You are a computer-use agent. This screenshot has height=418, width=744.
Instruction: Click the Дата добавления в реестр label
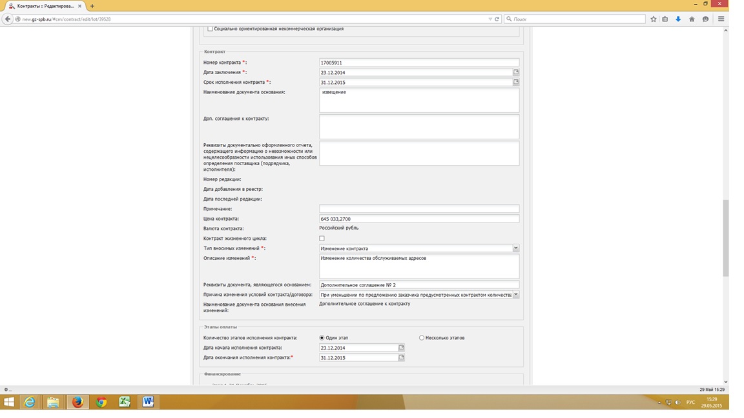233,189
